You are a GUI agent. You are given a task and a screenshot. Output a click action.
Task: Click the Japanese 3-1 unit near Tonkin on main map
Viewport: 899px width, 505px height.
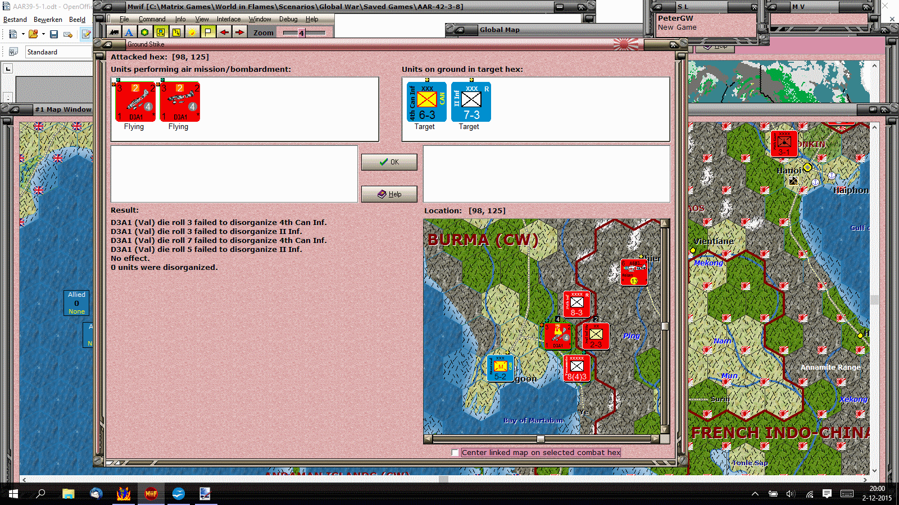point(784,144)
